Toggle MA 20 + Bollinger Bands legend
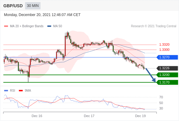The width and height of the screenshot is (179, 121). [24, 26]
